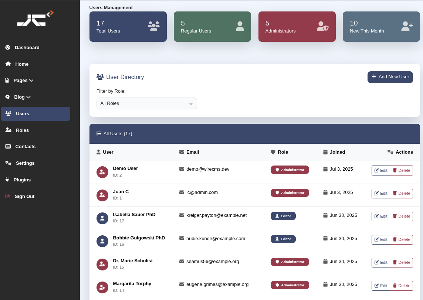Image resolution: width=423 pixels, height=300 pixels.
Task: Edit Isabella Sauer PhD's account
Action: pos(380,217)
